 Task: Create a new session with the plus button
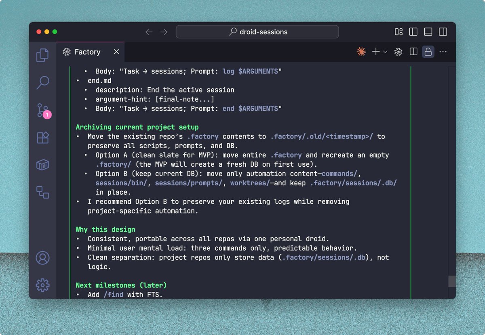(x=376, y=52)
